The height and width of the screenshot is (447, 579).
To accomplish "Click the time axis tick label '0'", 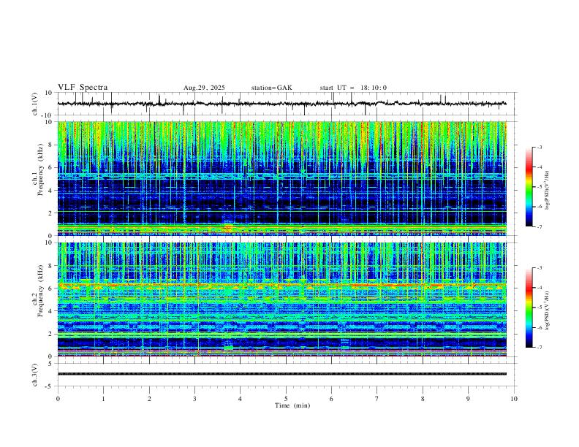I will [58, 399].
